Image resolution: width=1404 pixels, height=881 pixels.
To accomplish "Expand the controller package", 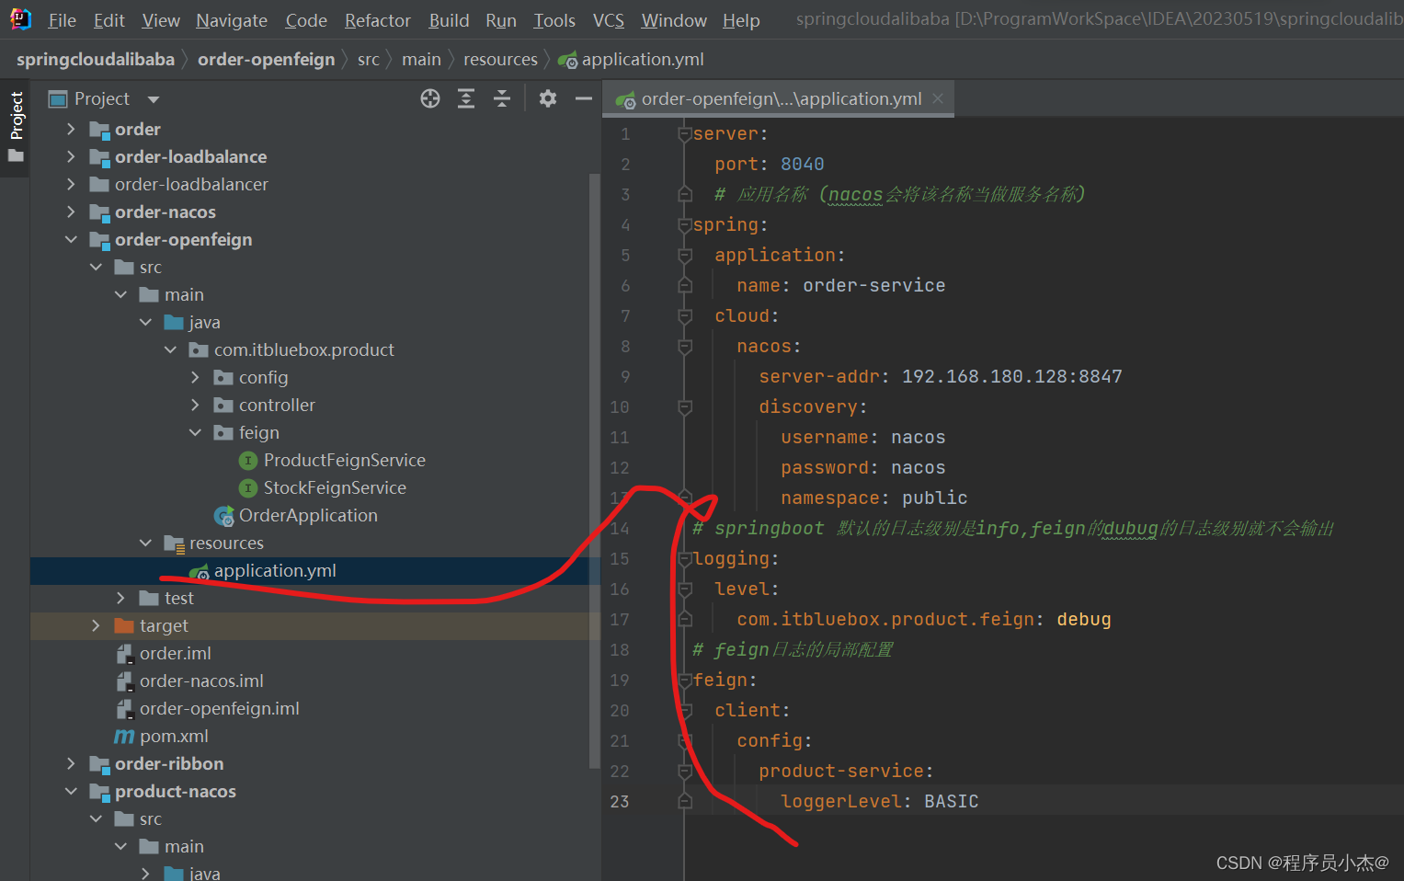I will (195, 405).
